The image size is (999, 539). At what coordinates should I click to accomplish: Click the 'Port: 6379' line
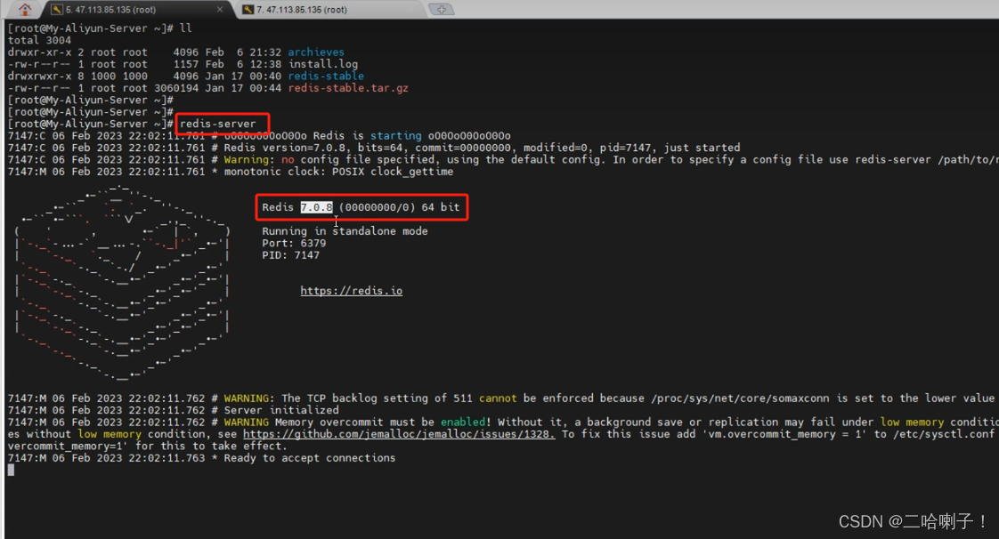(294, 243)
